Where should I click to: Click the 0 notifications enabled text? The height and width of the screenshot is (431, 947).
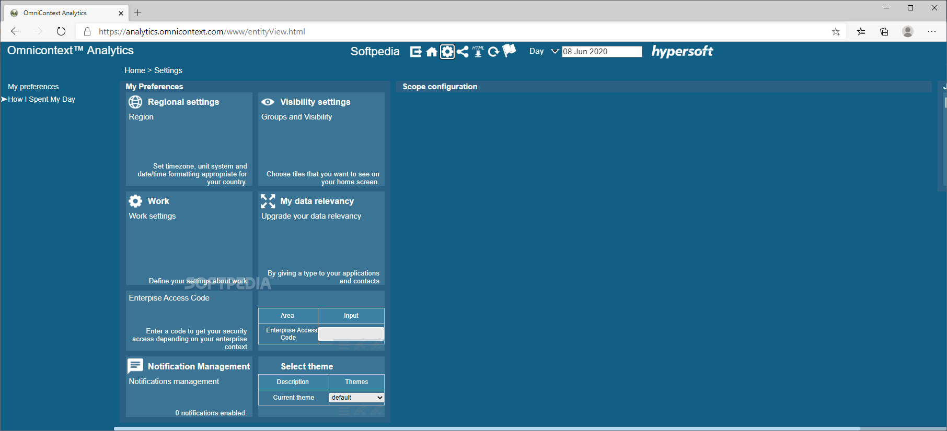point(211,413)
